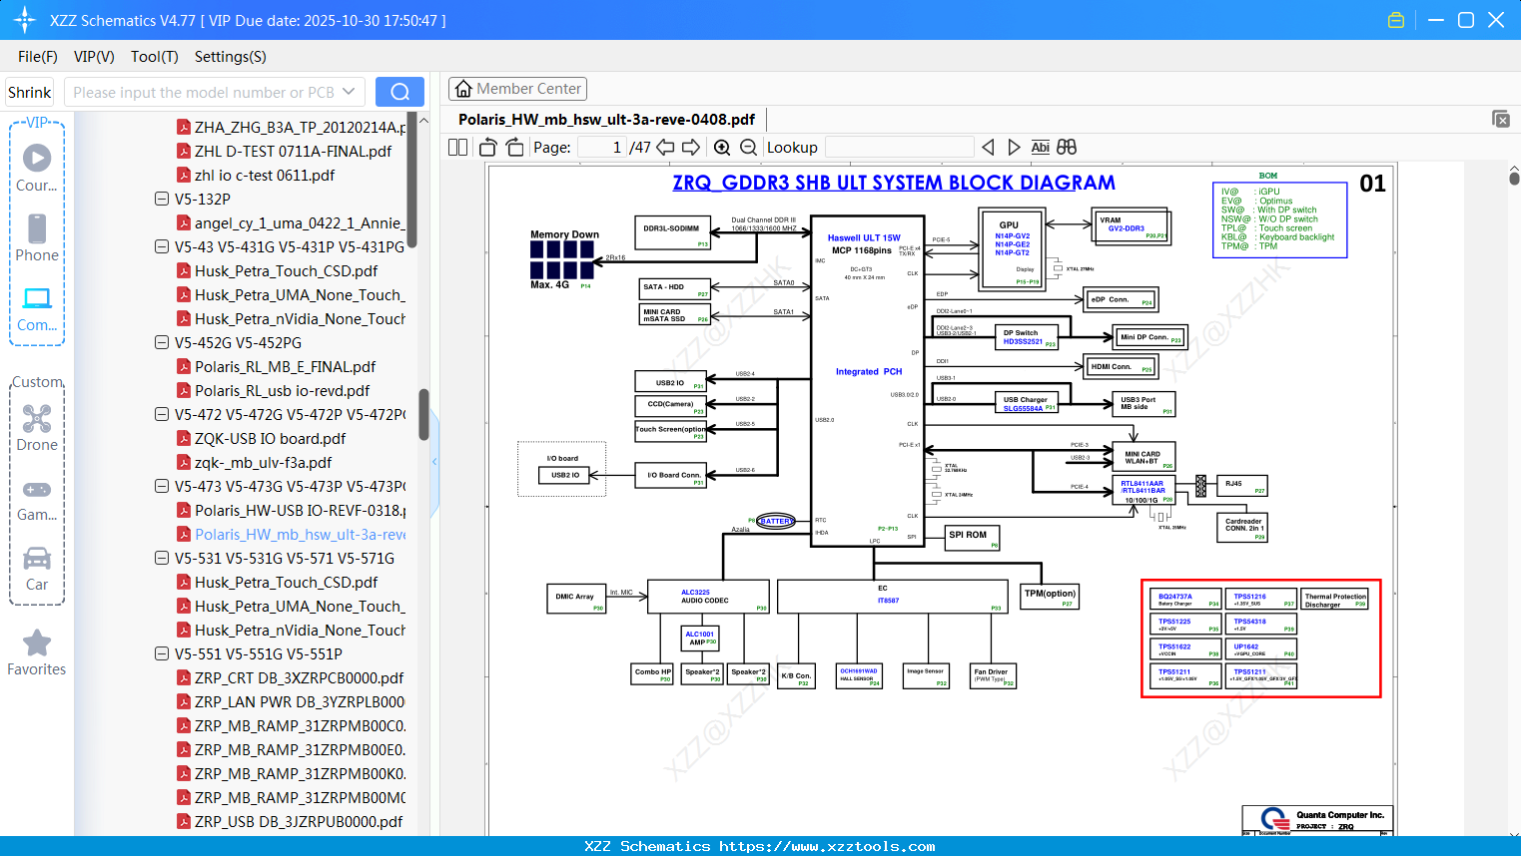Screen dimensions: 1521x856
Task: Open the Phone category
Action: (37, 238)
